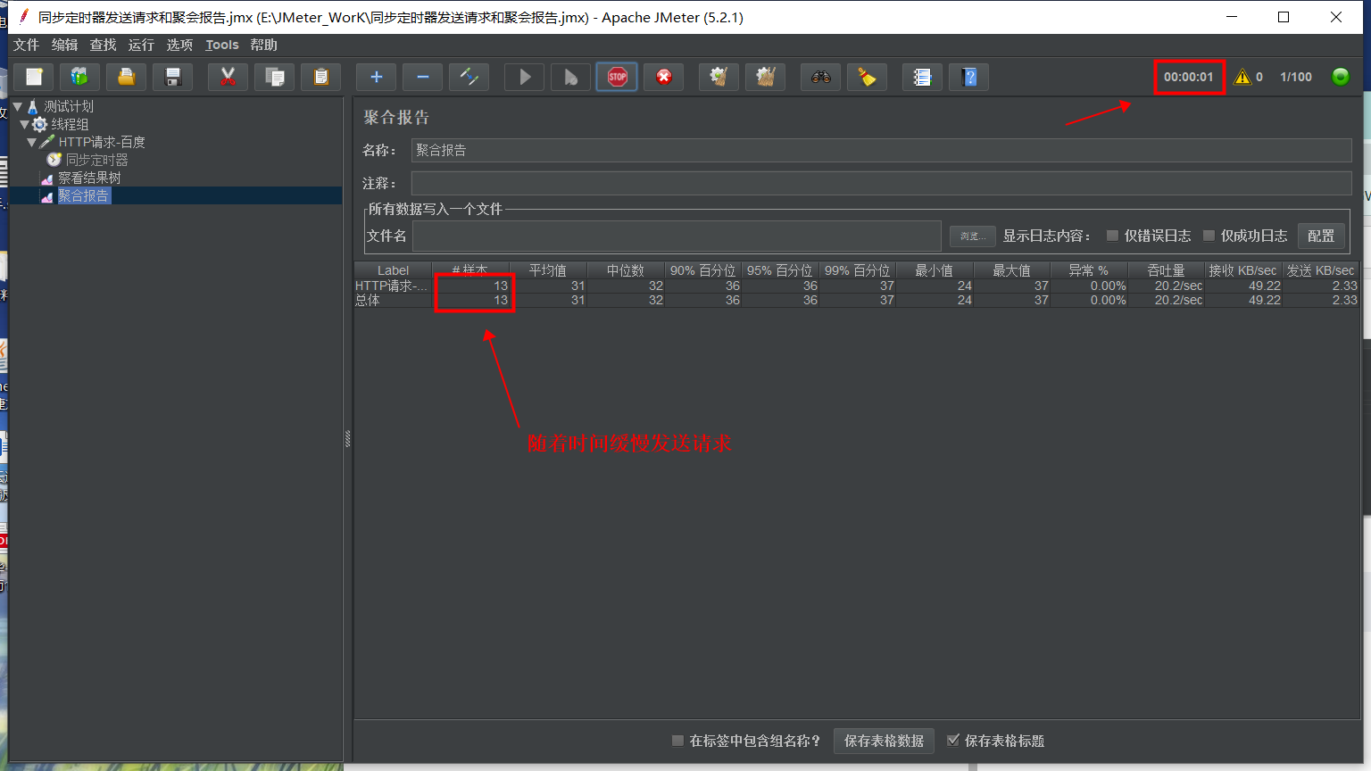This screenshot has height=771, width=1371.
Task: Click the 配置 button
Action: [1321, 236]
